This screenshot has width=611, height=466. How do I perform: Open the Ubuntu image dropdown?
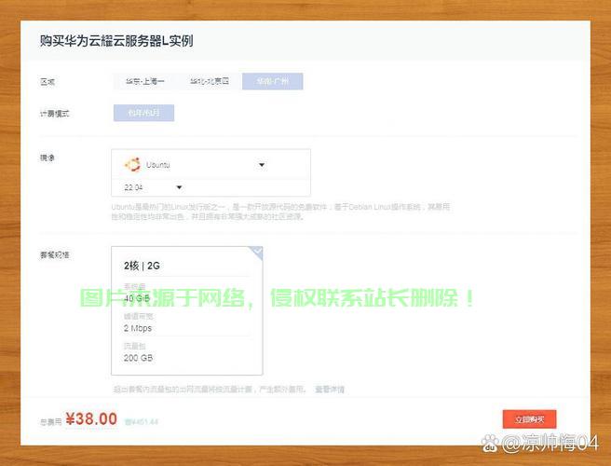pyautogui.click(x=210, y=165)
